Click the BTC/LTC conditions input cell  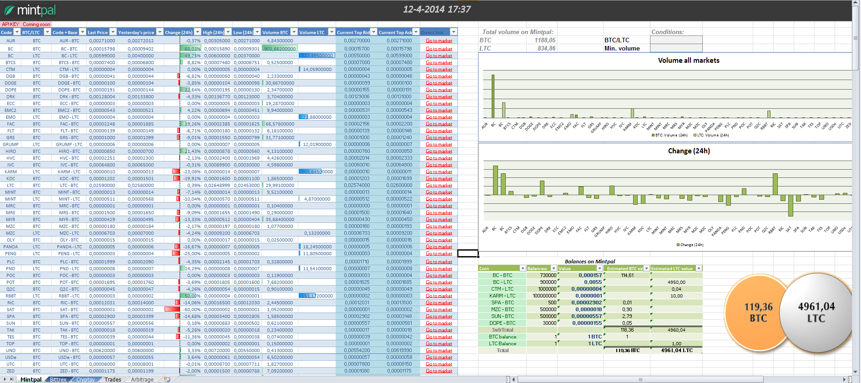tap(676, 40)
